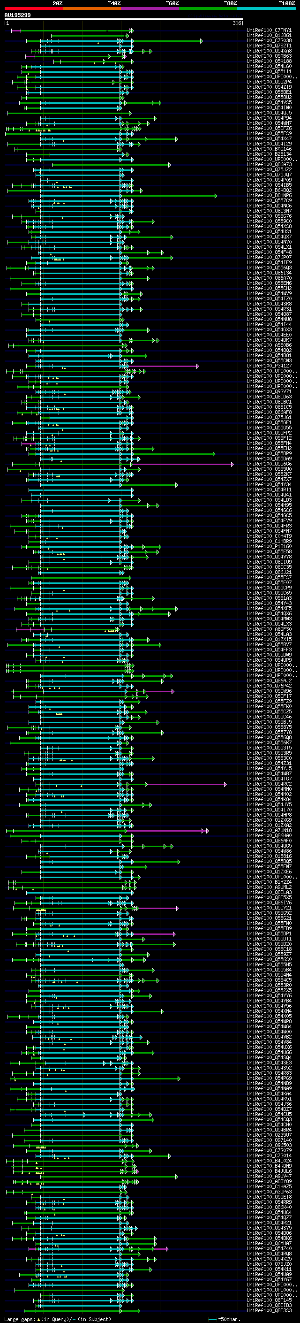Select hit label UniRef100_Q55FS9
300x1323 pixels.
click(269, 134)
